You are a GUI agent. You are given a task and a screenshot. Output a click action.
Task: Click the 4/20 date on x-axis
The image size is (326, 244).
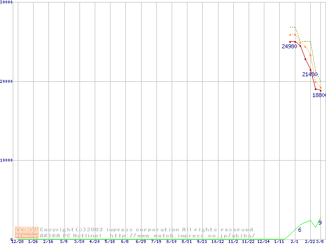click(95, 241)
